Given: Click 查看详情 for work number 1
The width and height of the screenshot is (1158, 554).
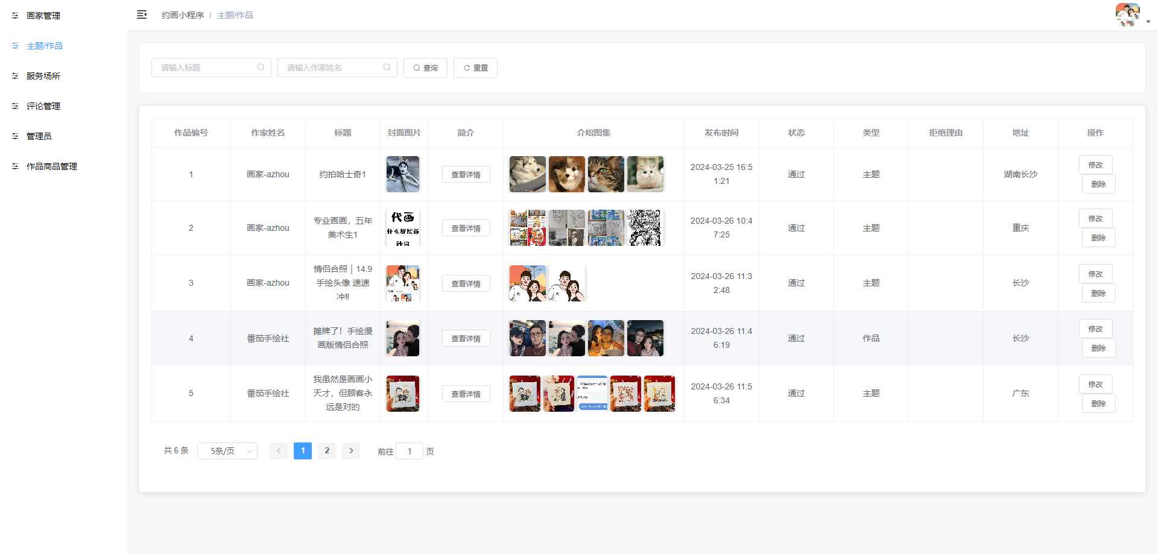Looking at the screenshot, I should pos(466,174).
